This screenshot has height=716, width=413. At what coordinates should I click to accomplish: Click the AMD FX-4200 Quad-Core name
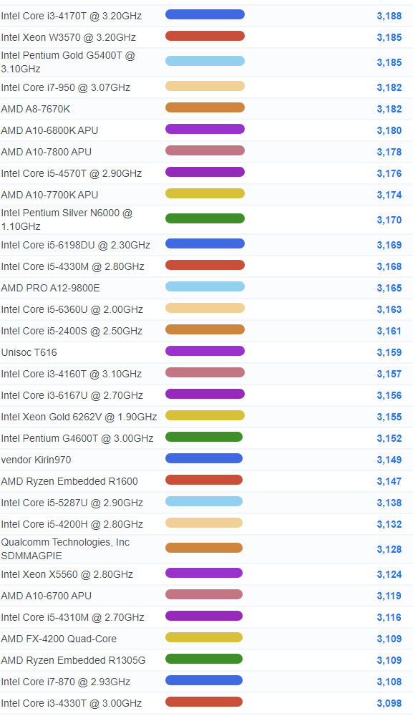pos(59,639)
